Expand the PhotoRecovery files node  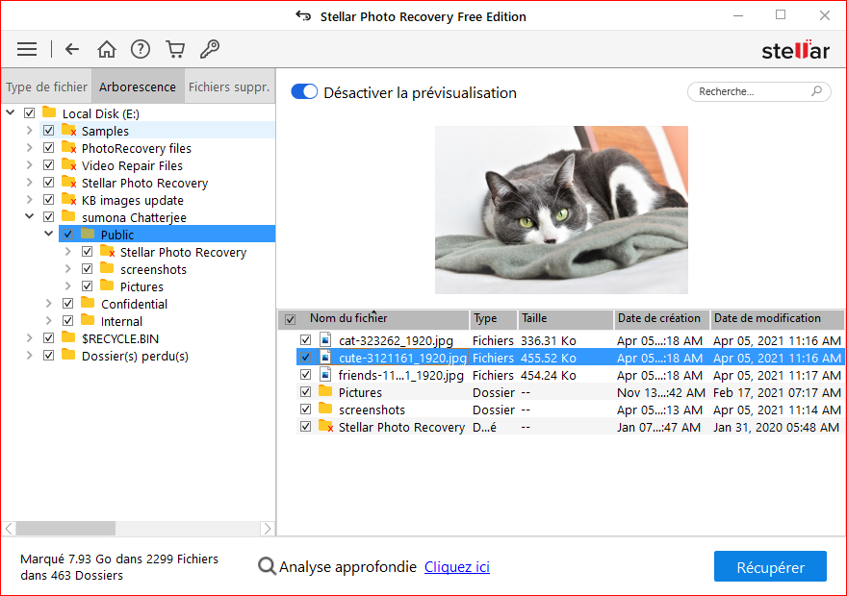pyautogui.click(x=29, y=147)
